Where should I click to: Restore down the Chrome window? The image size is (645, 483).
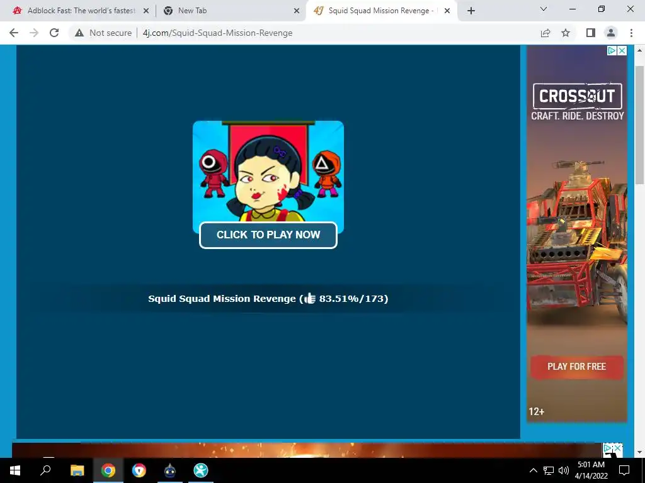(x=602, y=9)
